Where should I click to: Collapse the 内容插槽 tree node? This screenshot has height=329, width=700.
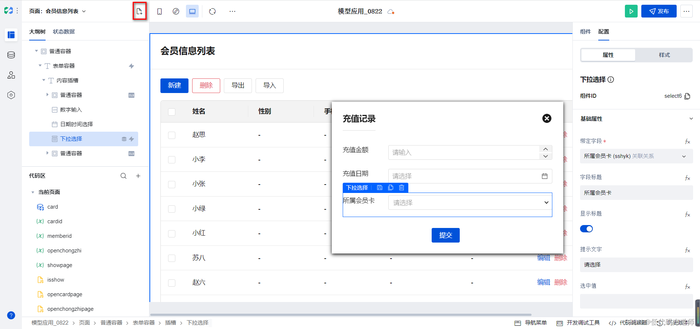click(44, 80)
